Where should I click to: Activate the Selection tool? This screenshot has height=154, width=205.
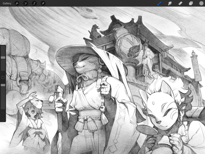pos(34,3)
